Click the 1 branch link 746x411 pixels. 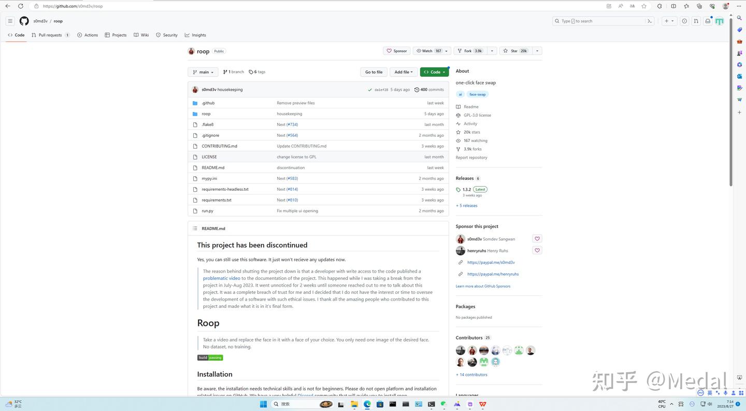[233, 72]
